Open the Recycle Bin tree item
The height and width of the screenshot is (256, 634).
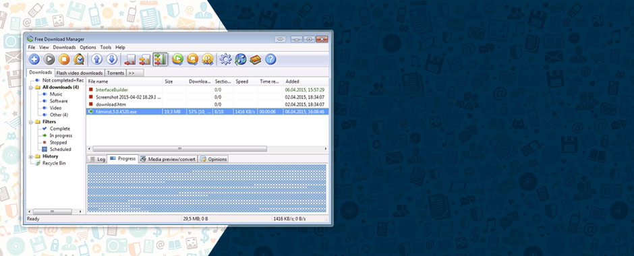(54, 163)
